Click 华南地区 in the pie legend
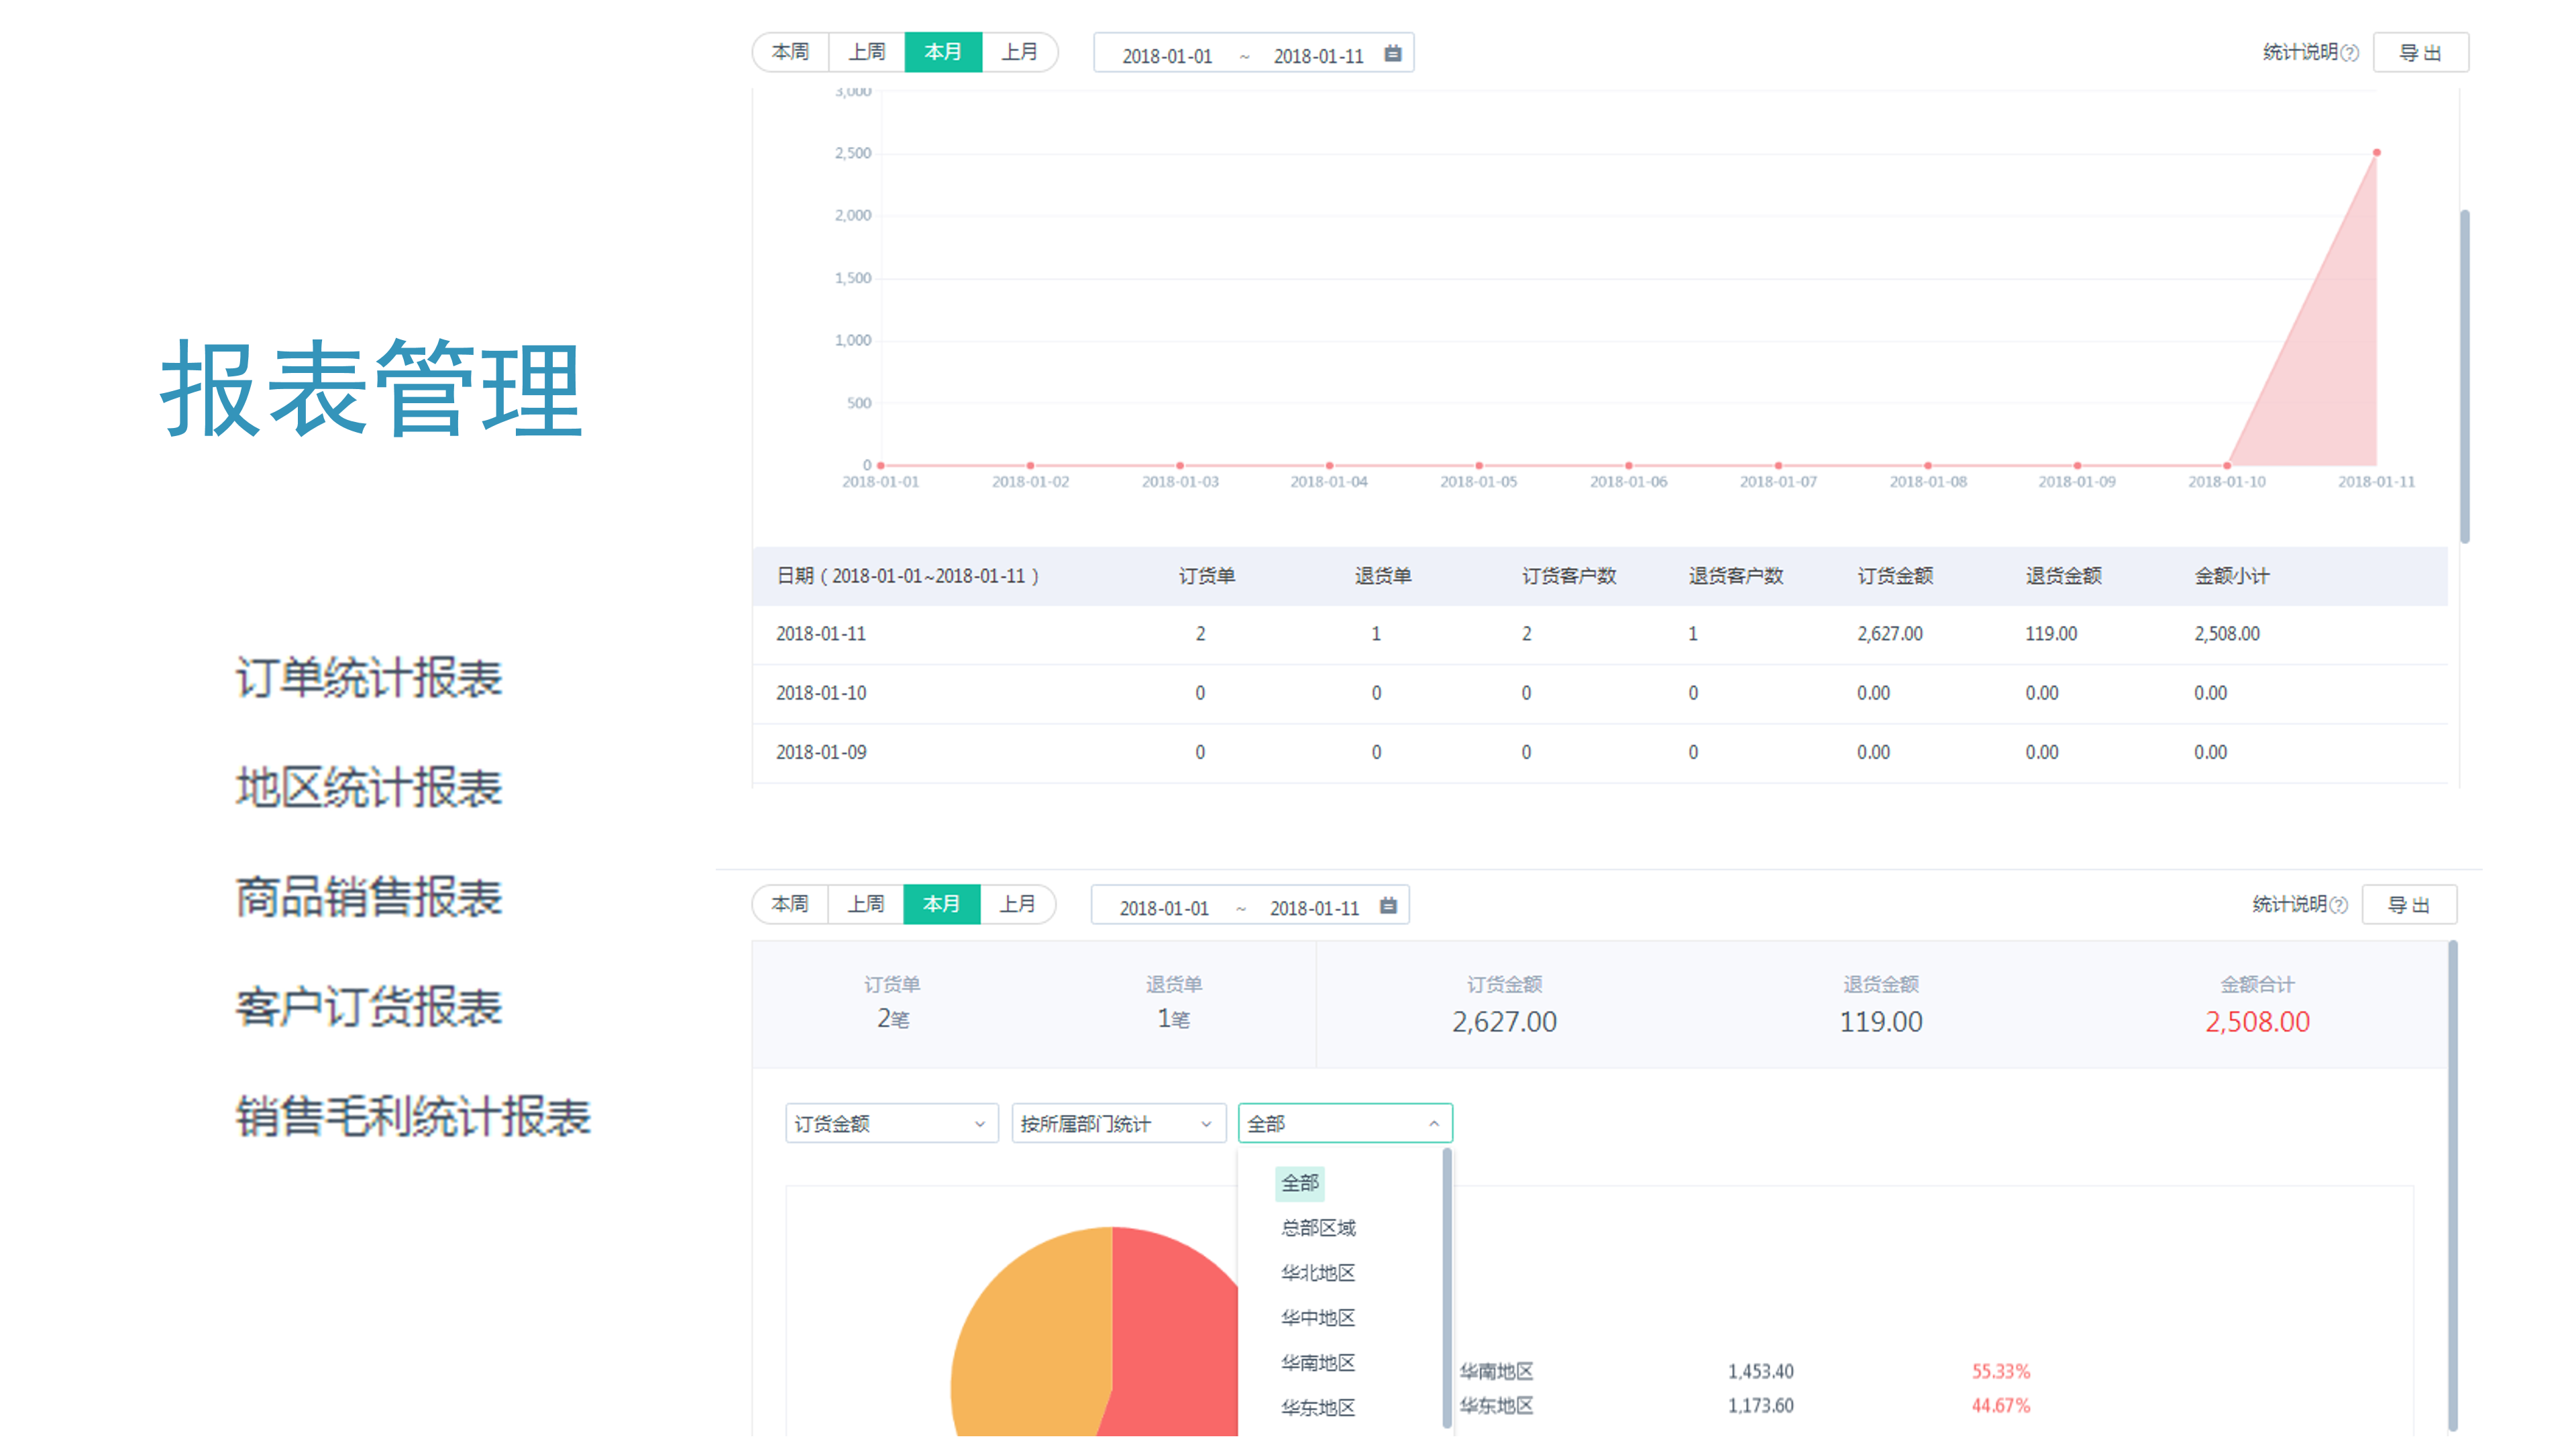 point(1496,1372)
